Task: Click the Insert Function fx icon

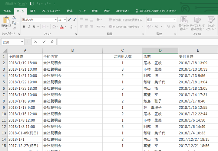Action: (52, 42)
